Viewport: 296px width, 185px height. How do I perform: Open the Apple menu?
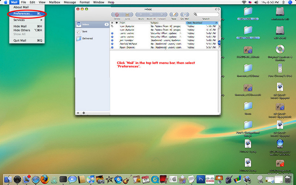tap(5, 2)
